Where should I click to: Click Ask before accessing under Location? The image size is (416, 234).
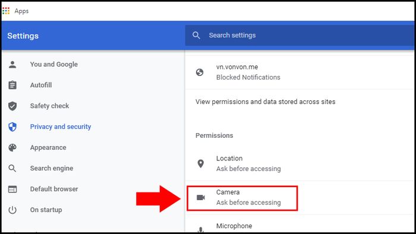[248, 169]
